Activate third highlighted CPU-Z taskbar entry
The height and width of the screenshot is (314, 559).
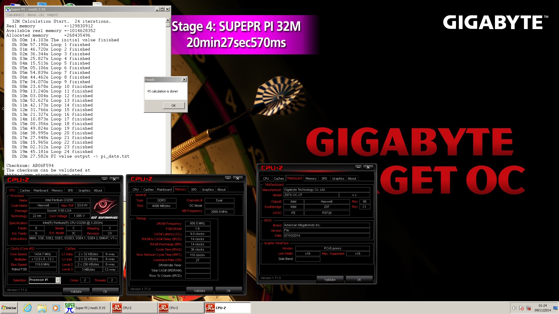tap(228, 308)
